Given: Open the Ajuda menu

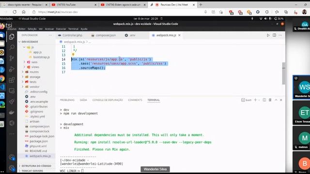Looking at the screenshot, I should click(84, 29).
